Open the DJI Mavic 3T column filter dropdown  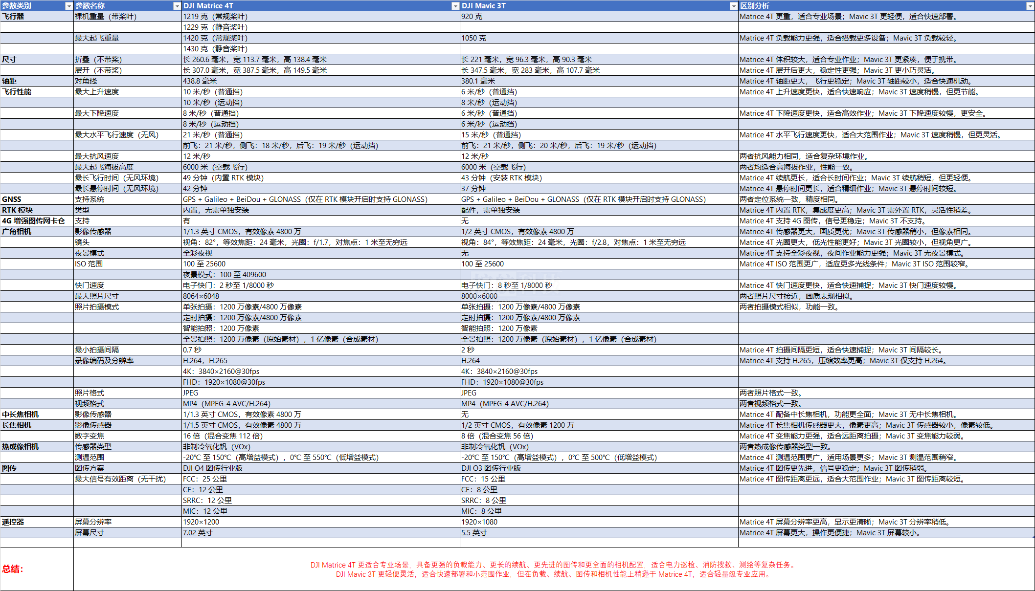[x=733, y=6]
